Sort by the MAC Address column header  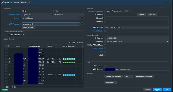coord(34,46)
